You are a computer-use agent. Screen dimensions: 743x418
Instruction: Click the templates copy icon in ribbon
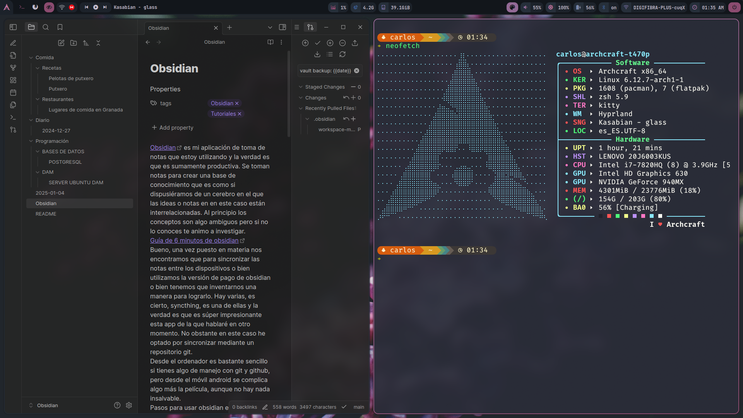13,105
